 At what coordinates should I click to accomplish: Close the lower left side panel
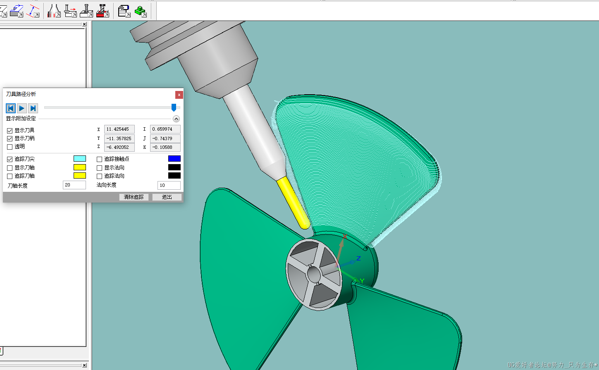84,365
